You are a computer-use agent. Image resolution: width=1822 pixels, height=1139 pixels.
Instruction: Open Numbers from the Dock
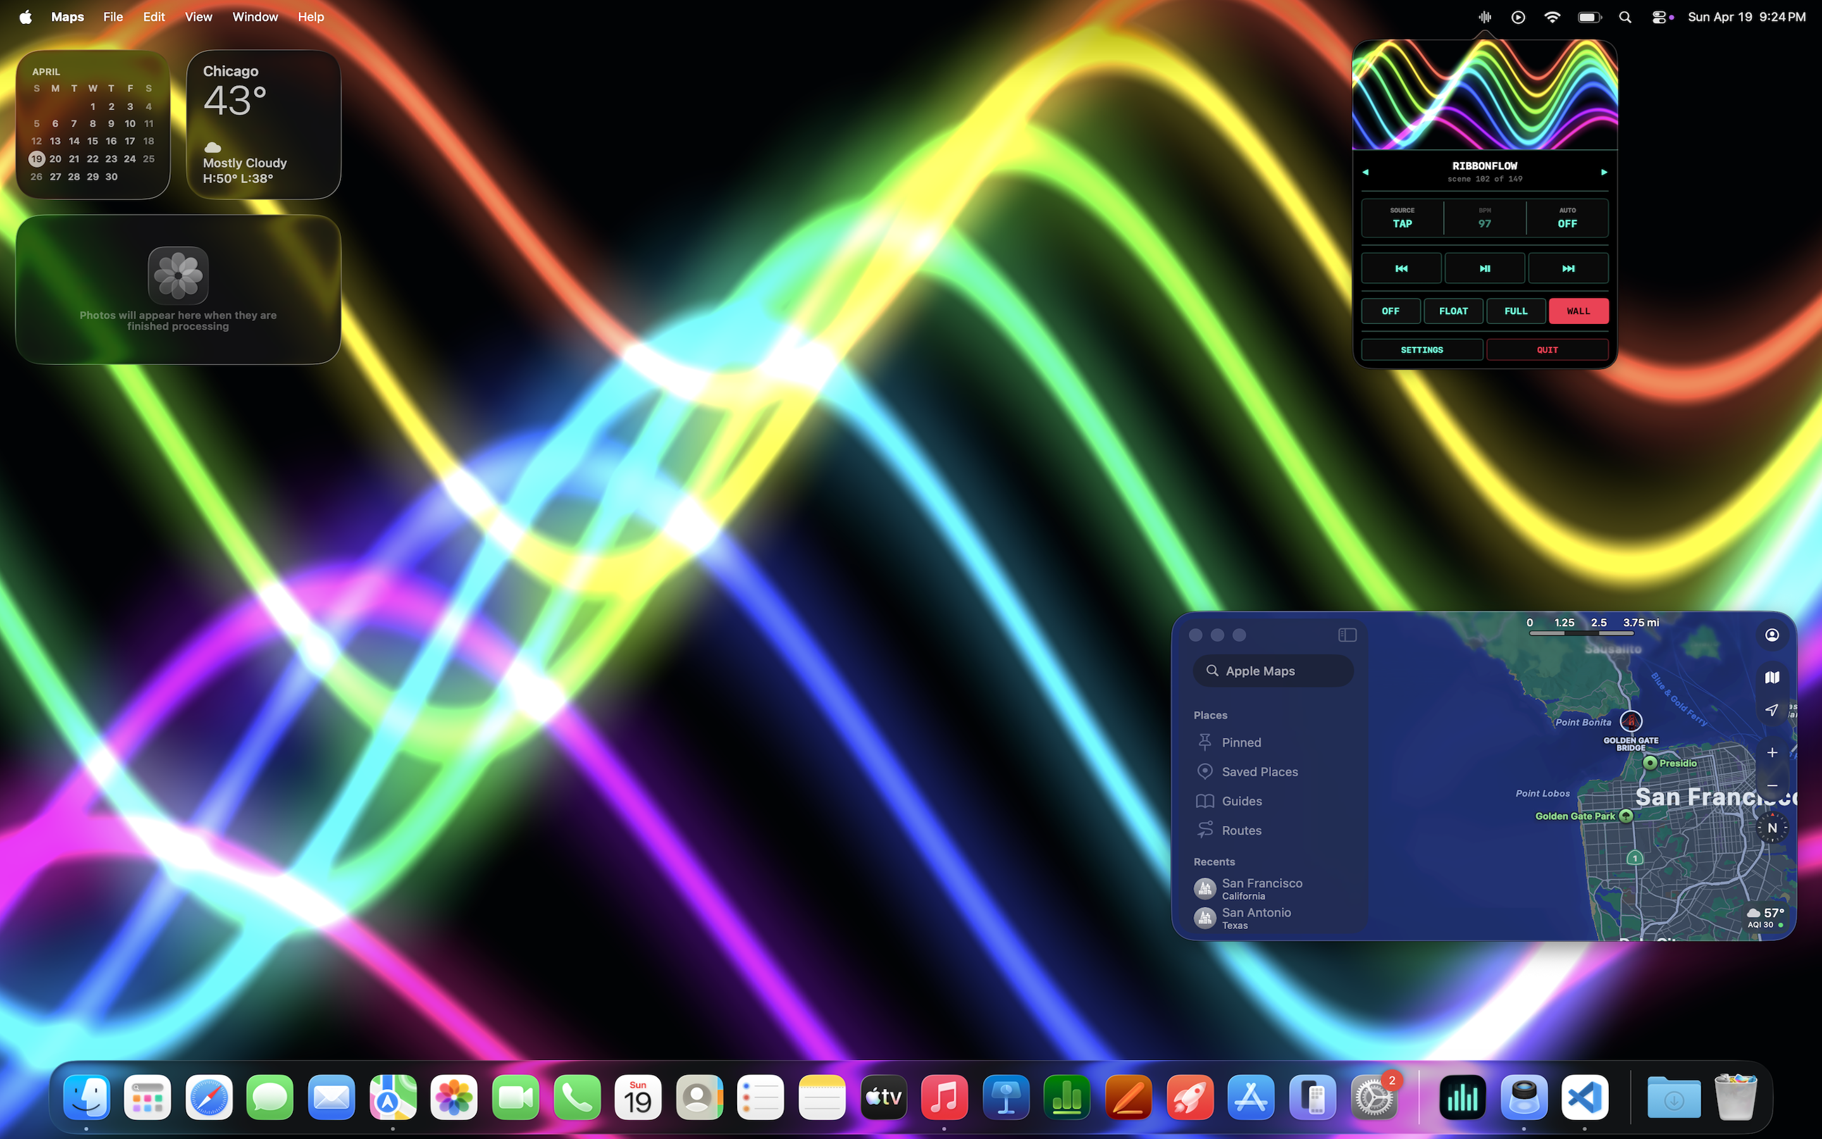click(x=1067, y=1098)
